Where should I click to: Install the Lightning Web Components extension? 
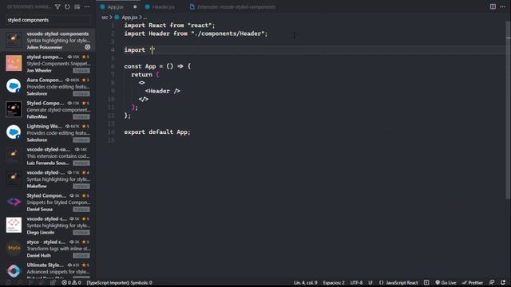(x=81, y=140)
